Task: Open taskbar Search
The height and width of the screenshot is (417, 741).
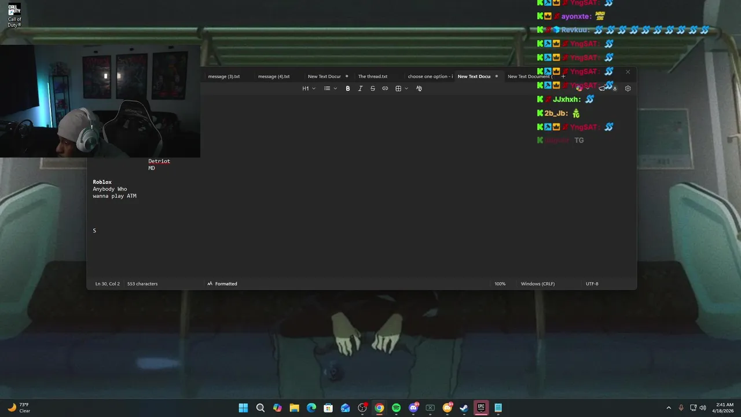Action: tap(261, 408)
